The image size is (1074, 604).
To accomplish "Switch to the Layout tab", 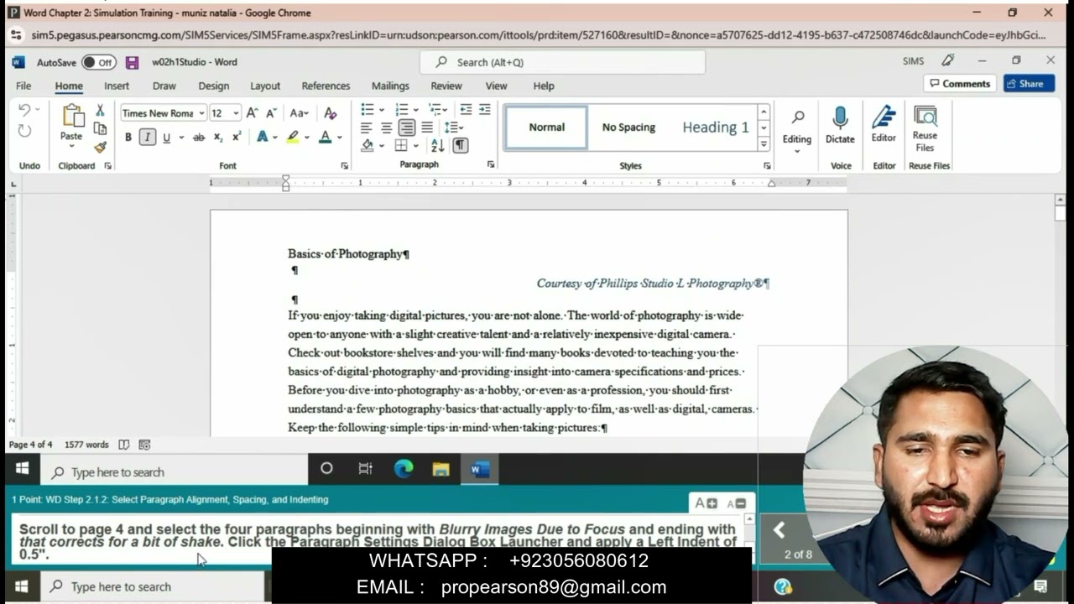I will pyautogui.click(x=265, y=86).
